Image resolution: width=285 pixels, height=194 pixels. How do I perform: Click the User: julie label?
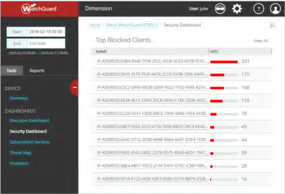[198, 9]
